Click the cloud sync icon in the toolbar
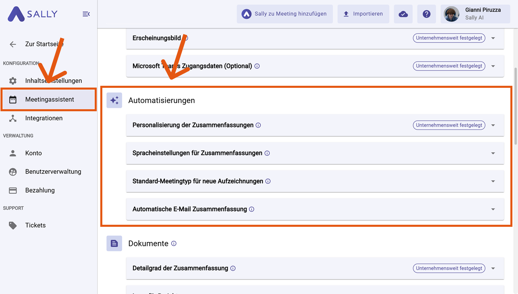Viewport: 518px width, 294px height. pyautogui.click(x=403, y=14)
